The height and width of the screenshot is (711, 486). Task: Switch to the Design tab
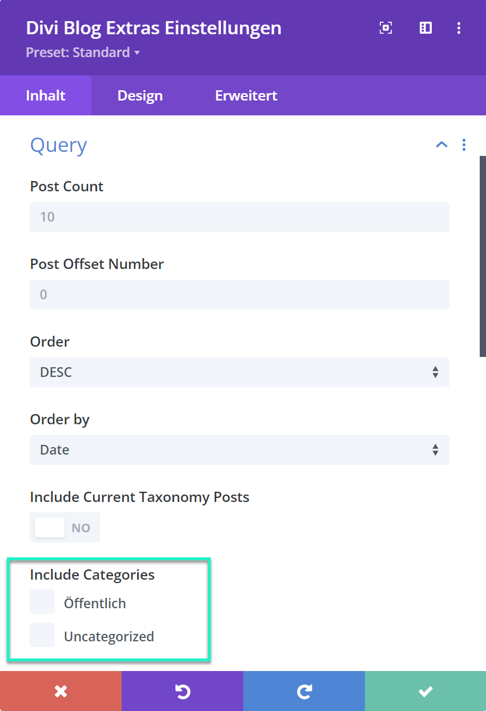click(x=140, y=95)
